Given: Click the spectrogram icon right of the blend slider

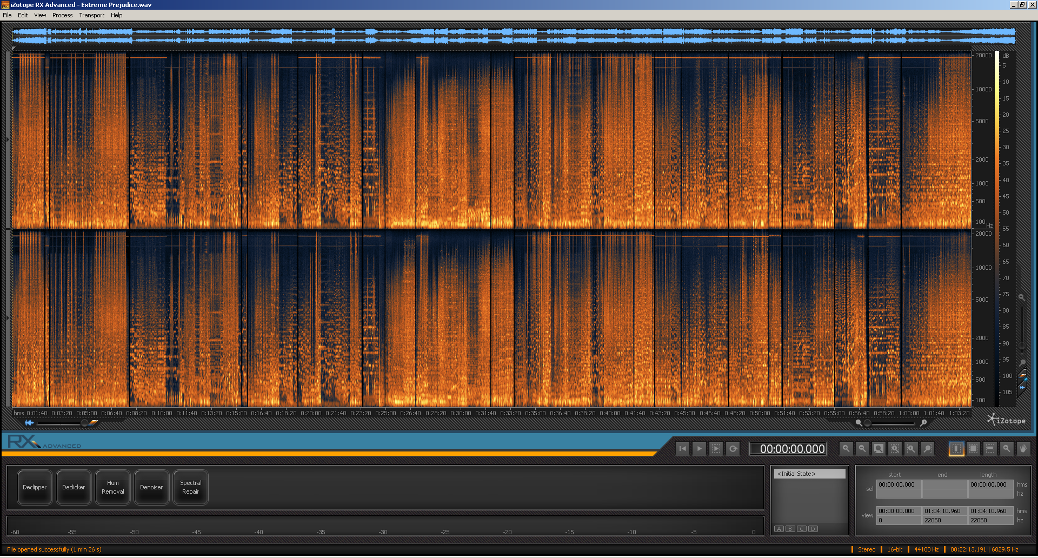Looking at the screenshot, I should (x=94, y=423).
